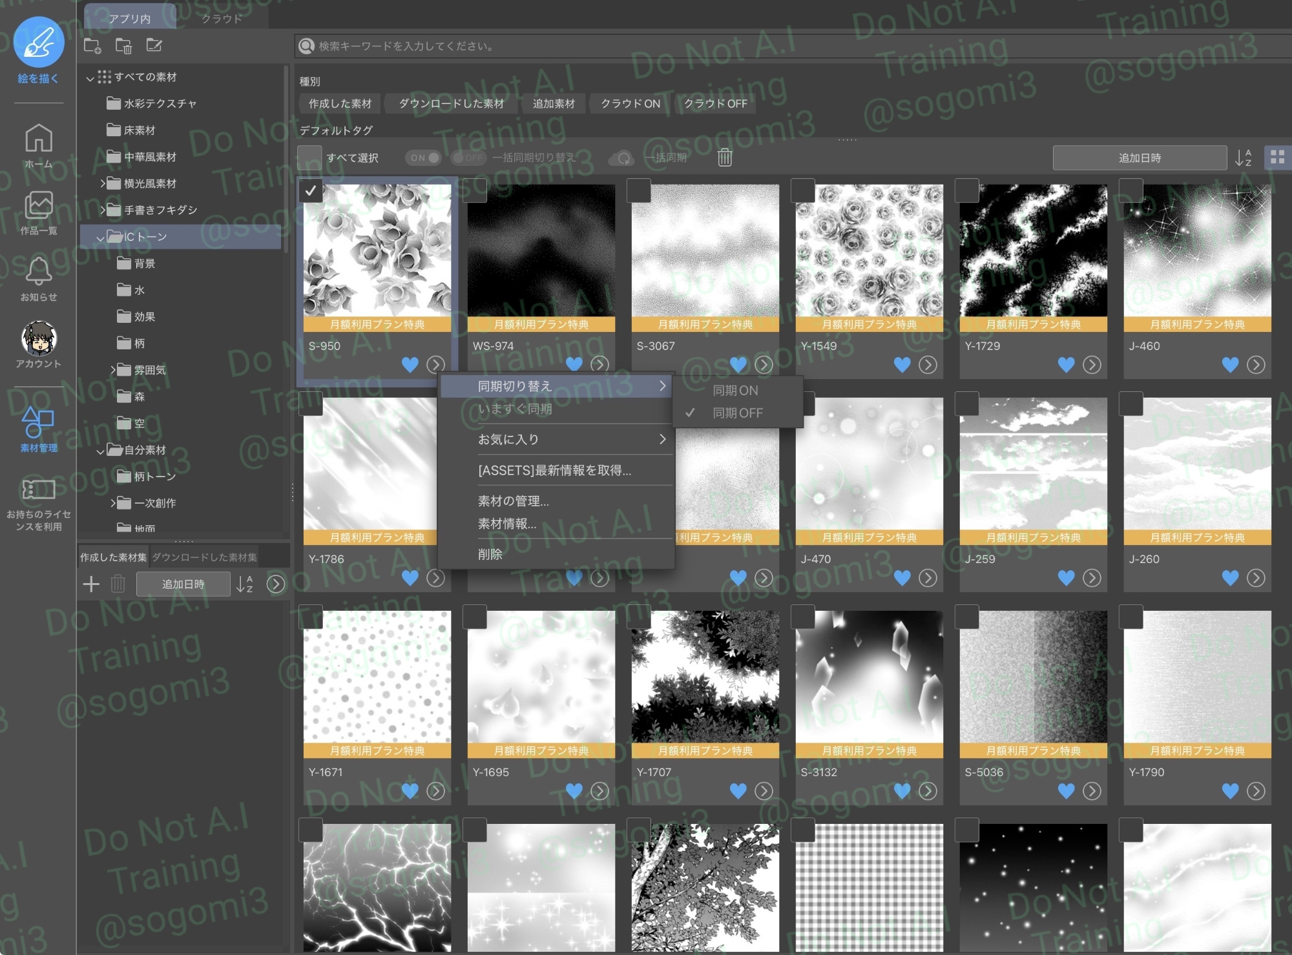This screenshot has width=1292, height=955.
Task: Toggle sort order A-Z icon at top right
Action: (x=1243, y=158)
